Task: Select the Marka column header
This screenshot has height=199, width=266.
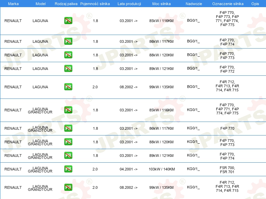Action: 13,4
